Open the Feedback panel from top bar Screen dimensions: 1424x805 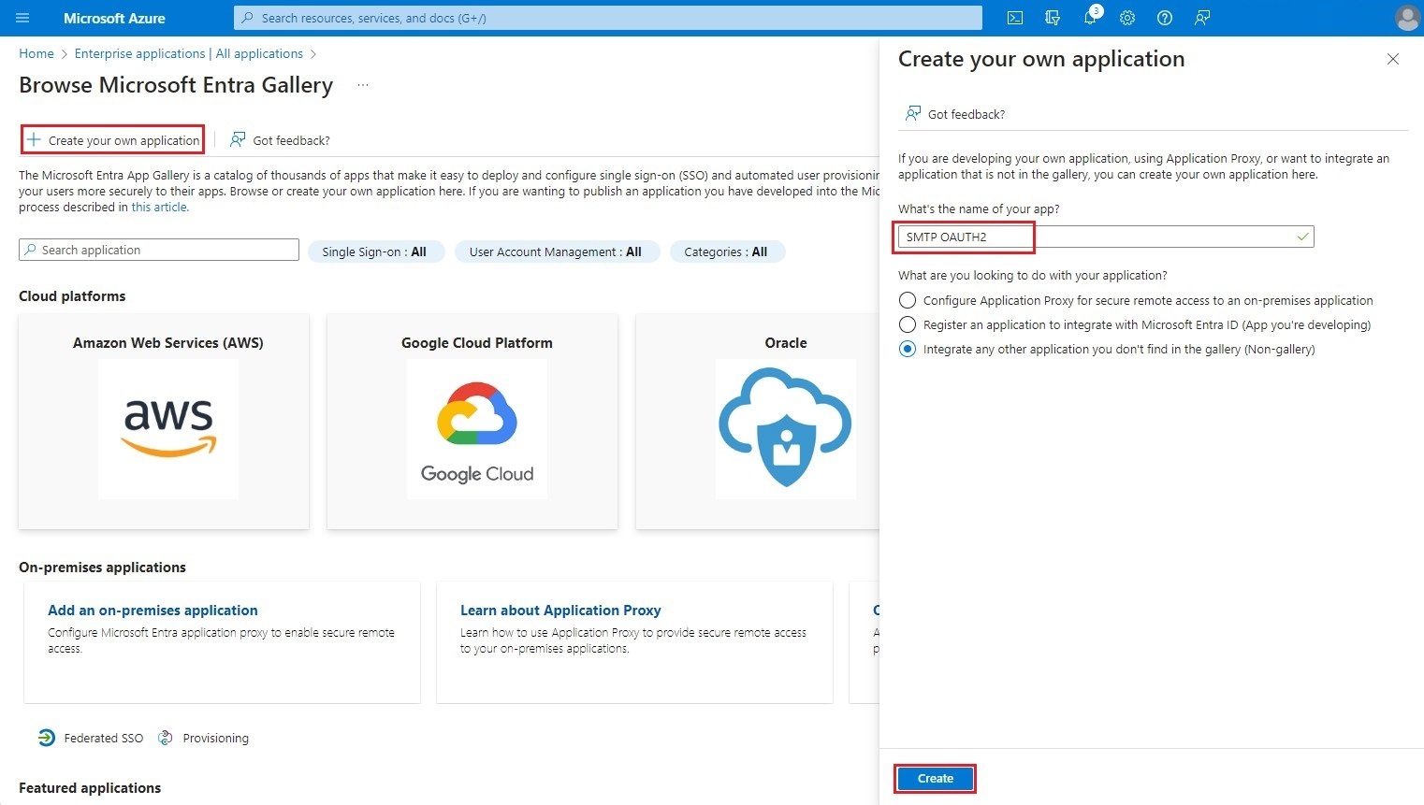tap(1201, 18)
